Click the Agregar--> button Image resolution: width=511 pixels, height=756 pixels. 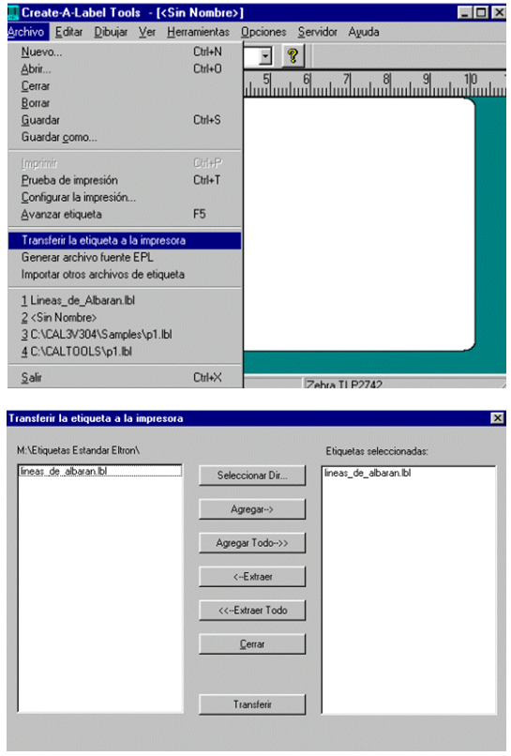[252, 509]
